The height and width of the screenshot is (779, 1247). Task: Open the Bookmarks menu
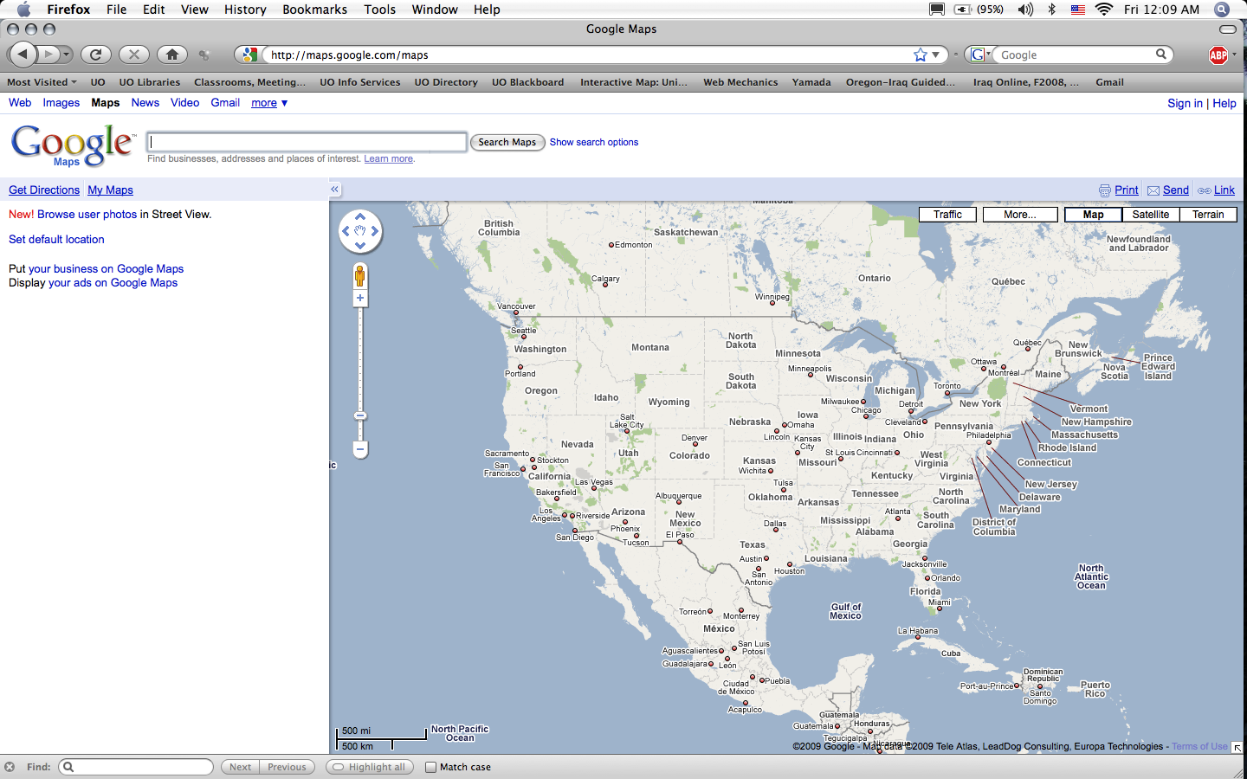click(314, 10)
